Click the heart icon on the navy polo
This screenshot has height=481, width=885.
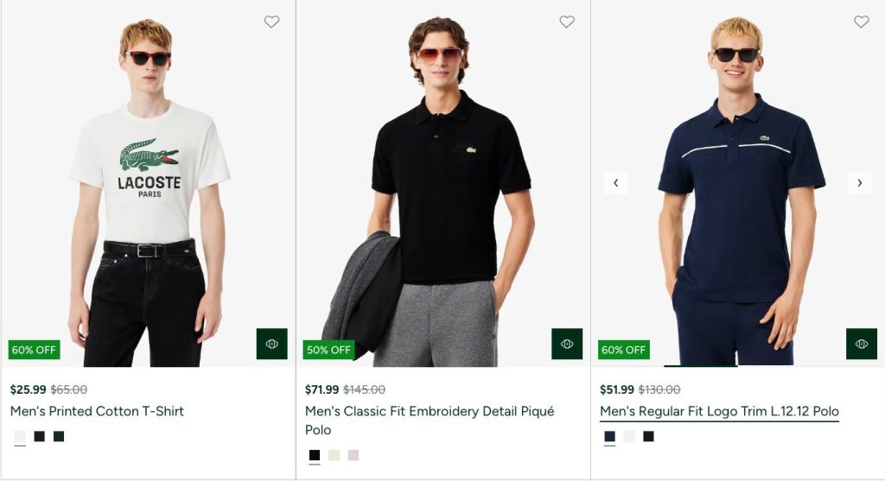[862, 22]
